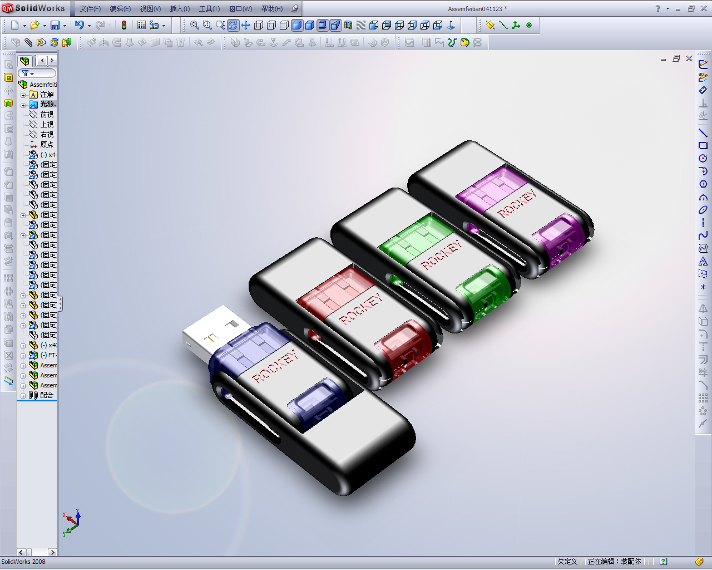Click the Rebuild traffic light icon
This screenshot has width=712, height=570.
tap(124, 25)
